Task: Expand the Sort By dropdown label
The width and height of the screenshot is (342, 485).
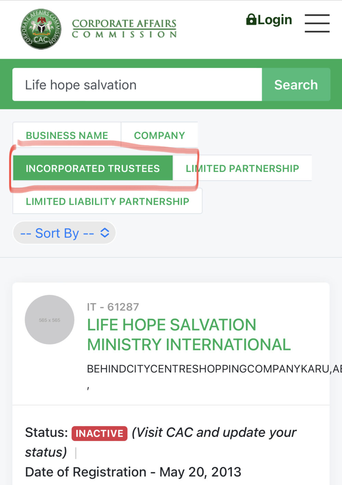Action: [57, 233]
